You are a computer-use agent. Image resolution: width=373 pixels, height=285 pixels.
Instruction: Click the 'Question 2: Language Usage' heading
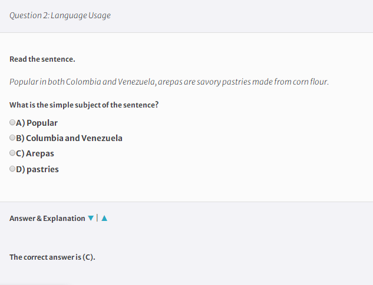pyautogui.click(x=60, y=15)
